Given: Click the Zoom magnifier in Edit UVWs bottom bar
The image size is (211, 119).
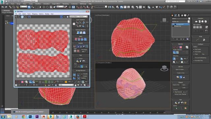Looking at the screenshot, I should tap(78, 85).
